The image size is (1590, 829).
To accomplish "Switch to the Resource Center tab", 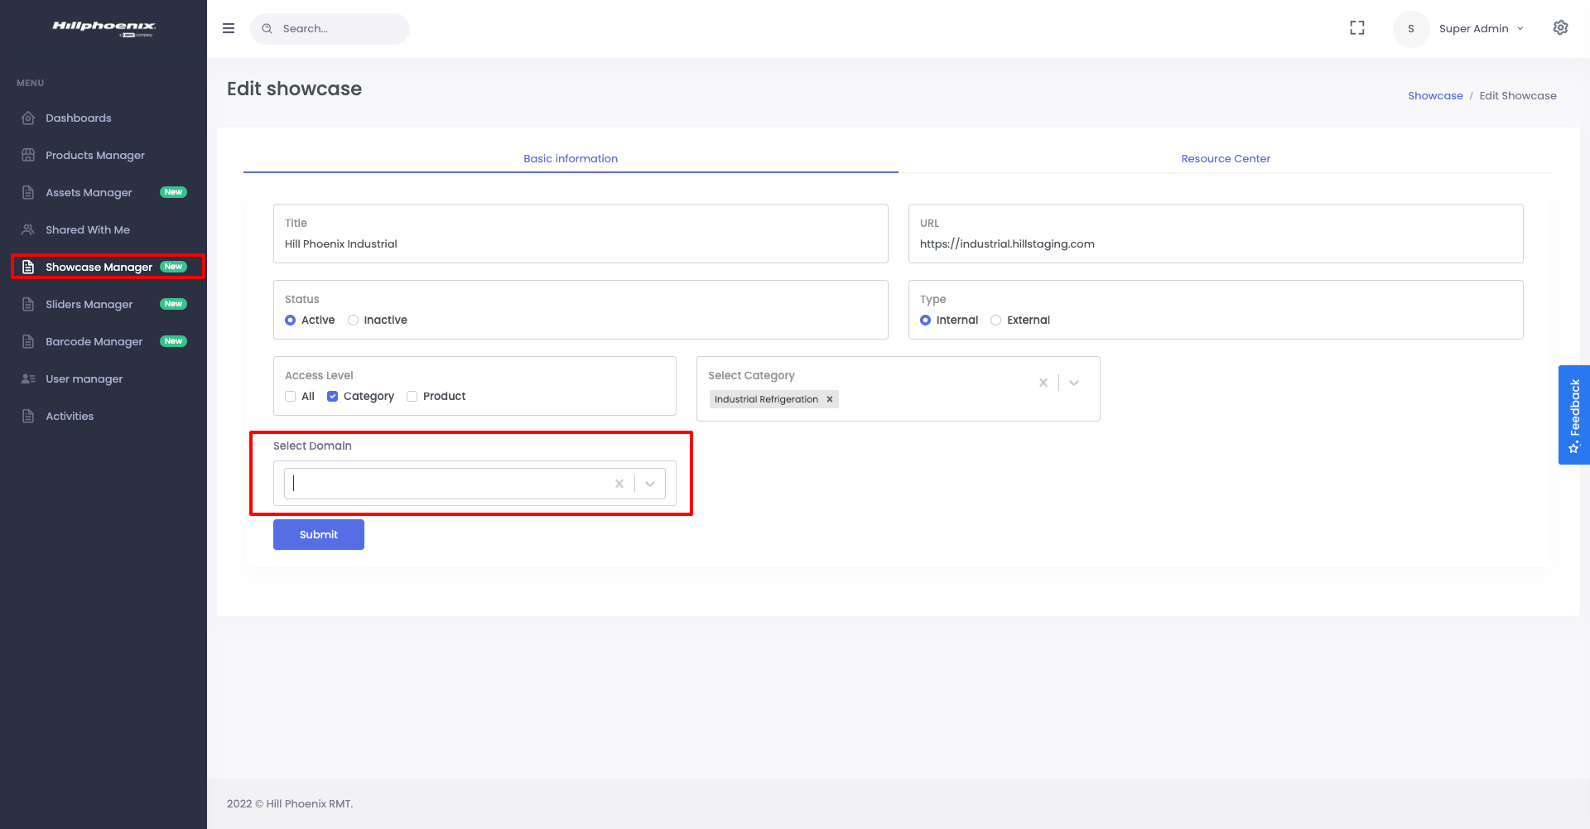I will click(x=1226, y=158).
